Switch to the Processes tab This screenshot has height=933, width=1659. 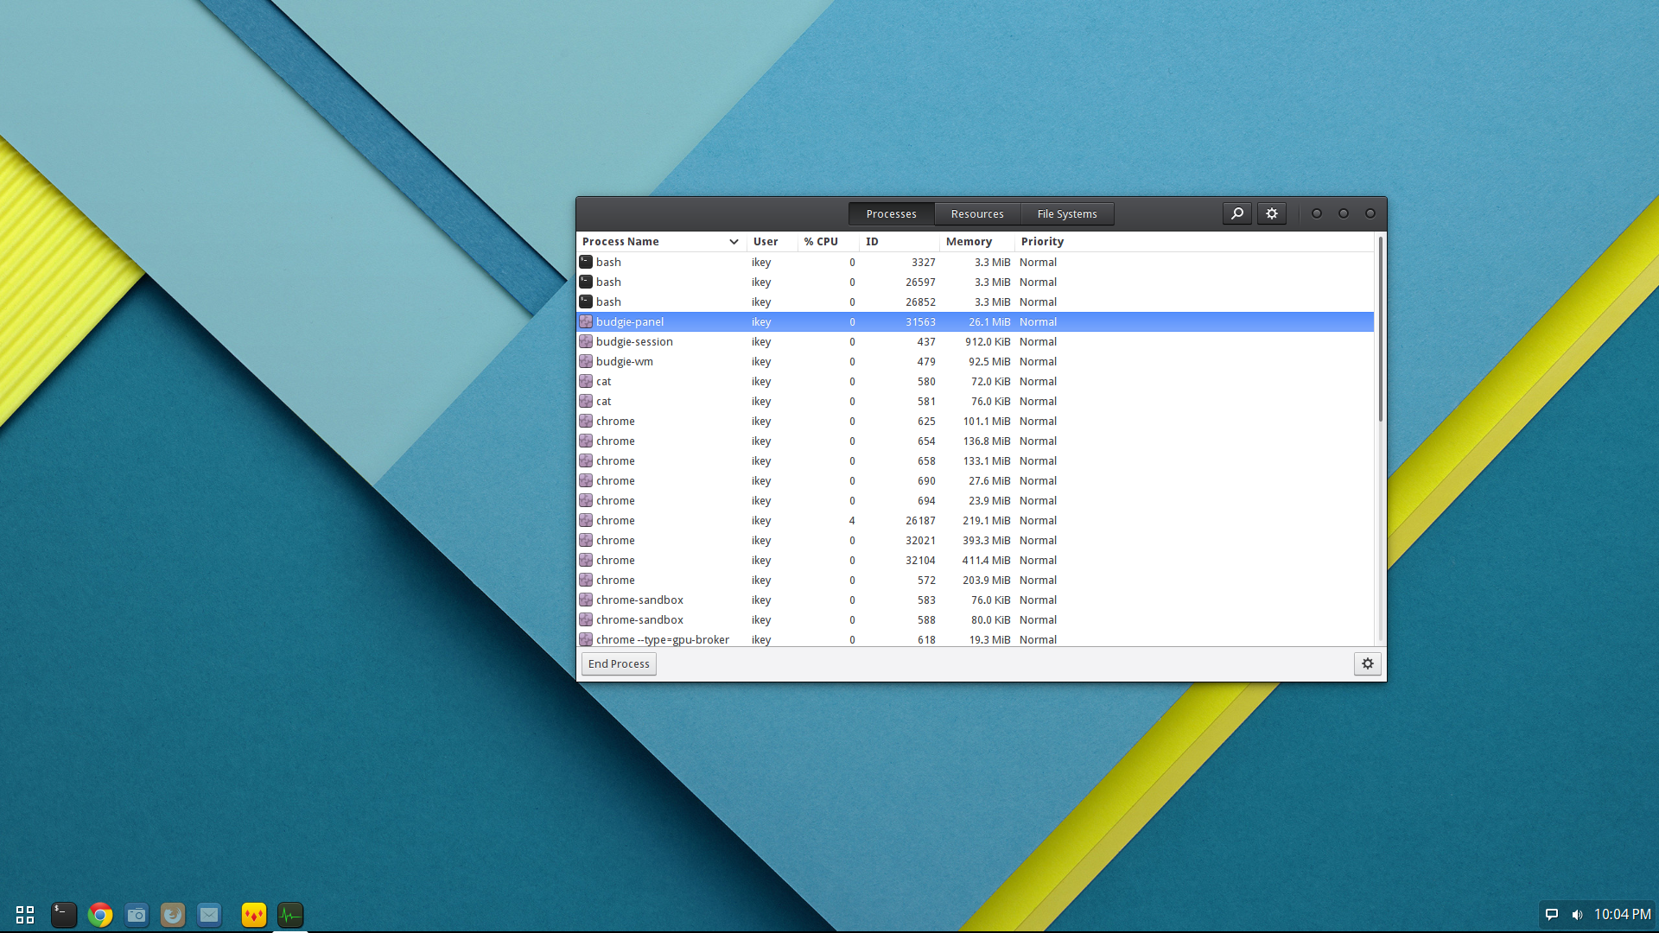tap(891, 213)
